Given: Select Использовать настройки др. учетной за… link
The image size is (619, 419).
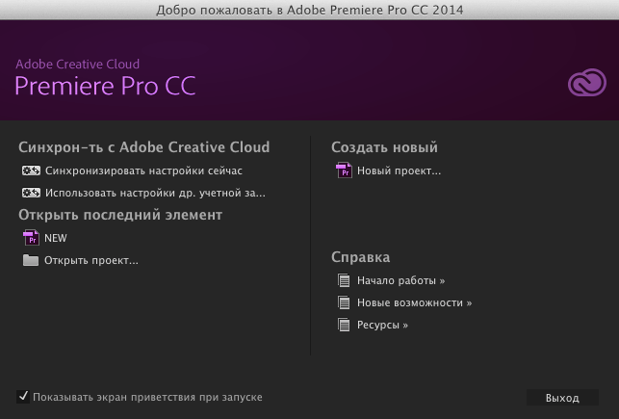Looking at the screenshot, I should click(x=155, y=193).
